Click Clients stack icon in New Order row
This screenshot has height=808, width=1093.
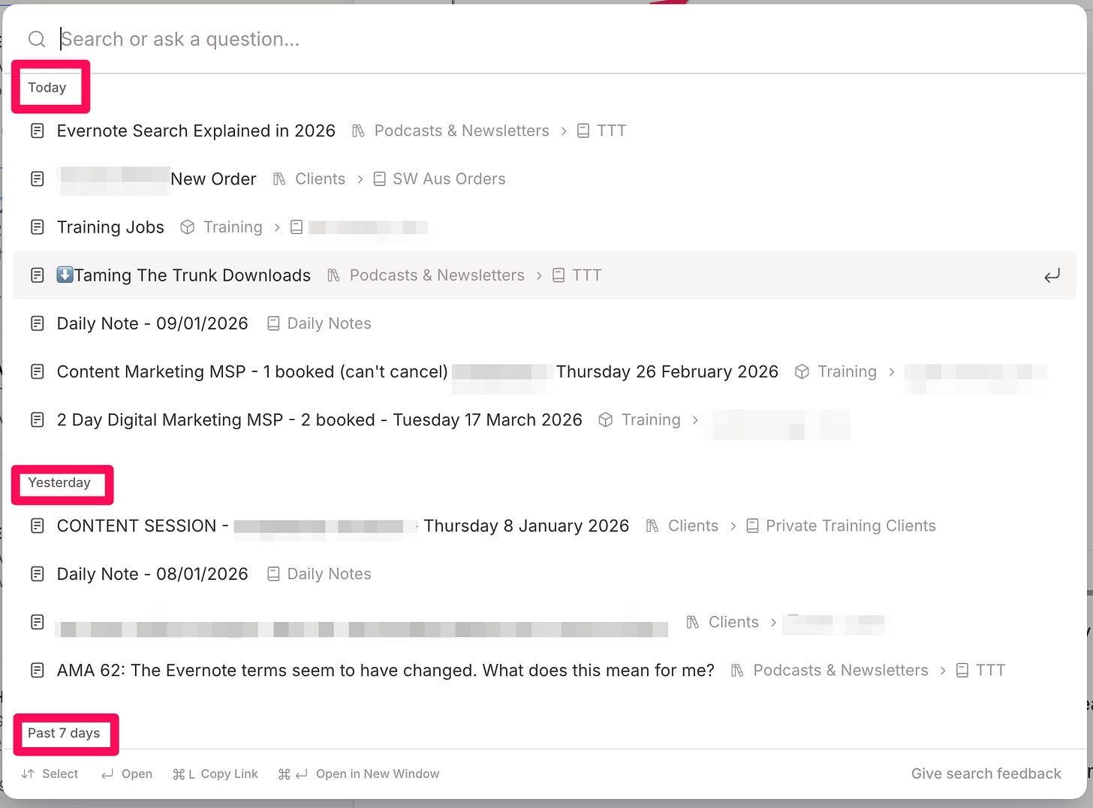point(279,179)
